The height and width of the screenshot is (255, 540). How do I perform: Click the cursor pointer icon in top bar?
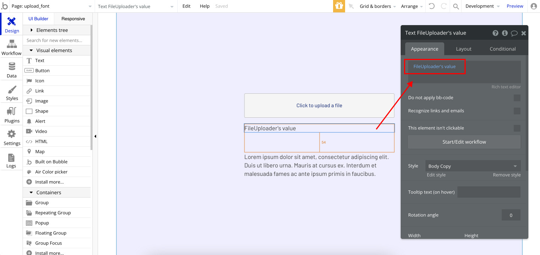tap(351, 6)
